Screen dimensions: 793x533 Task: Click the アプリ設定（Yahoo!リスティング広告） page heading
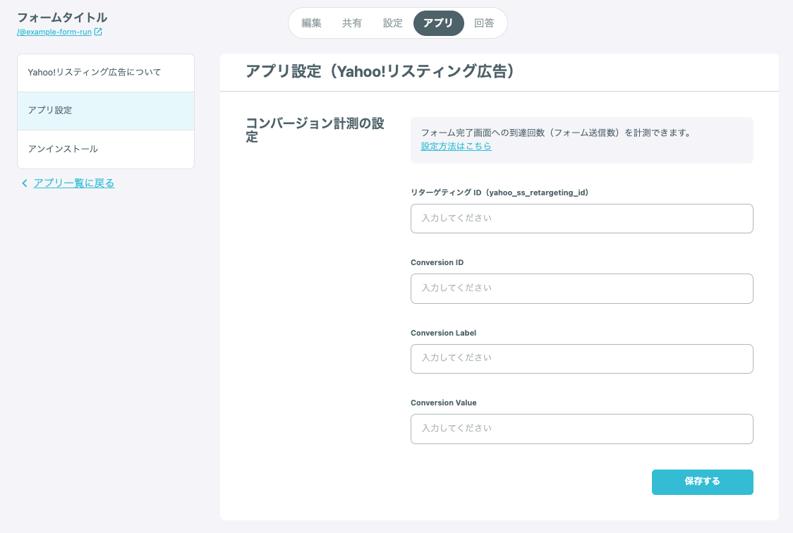[x=380, y=71]
